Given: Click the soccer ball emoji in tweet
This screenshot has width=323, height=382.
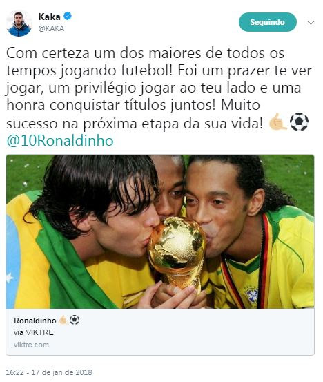Looking at the screenshot, I should click(299, 122).
